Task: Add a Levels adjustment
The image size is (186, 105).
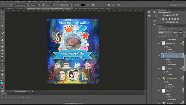Action: click(x=167, y=15)
